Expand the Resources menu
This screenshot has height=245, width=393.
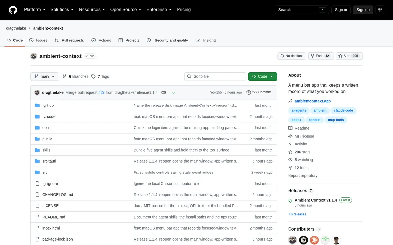click(x=92, y=10)
